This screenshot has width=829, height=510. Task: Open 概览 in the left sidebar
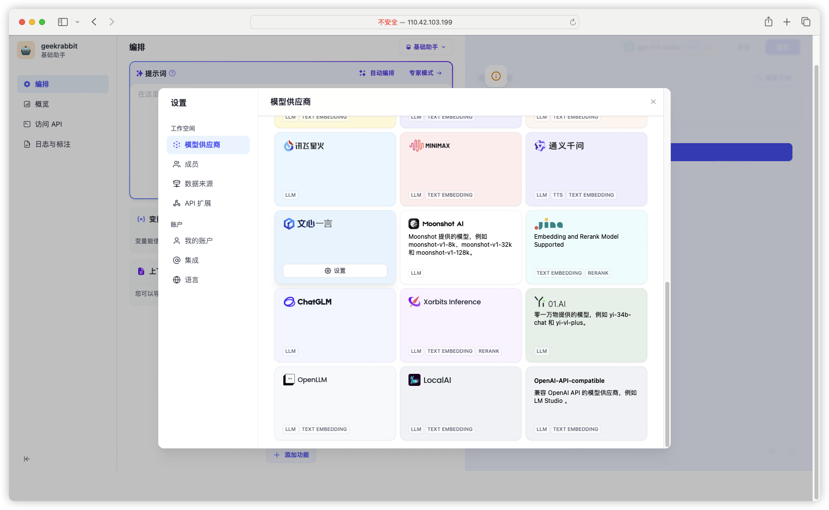click(63, 104)
